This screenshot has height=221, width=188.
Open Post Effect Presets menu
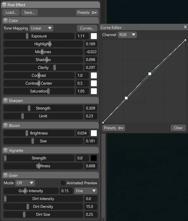(87, 12)
